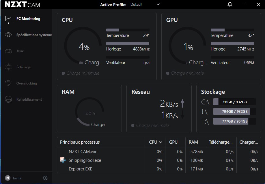The height and width of the screenshot is (184, 265).
Task: Open notifications bell icon
Action: (230, 4)
